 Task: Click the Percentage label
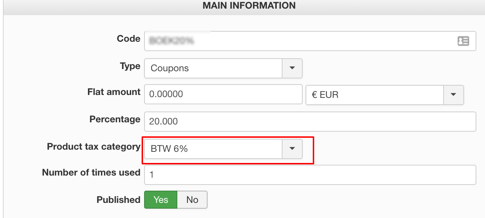click(x=115, y=119)
